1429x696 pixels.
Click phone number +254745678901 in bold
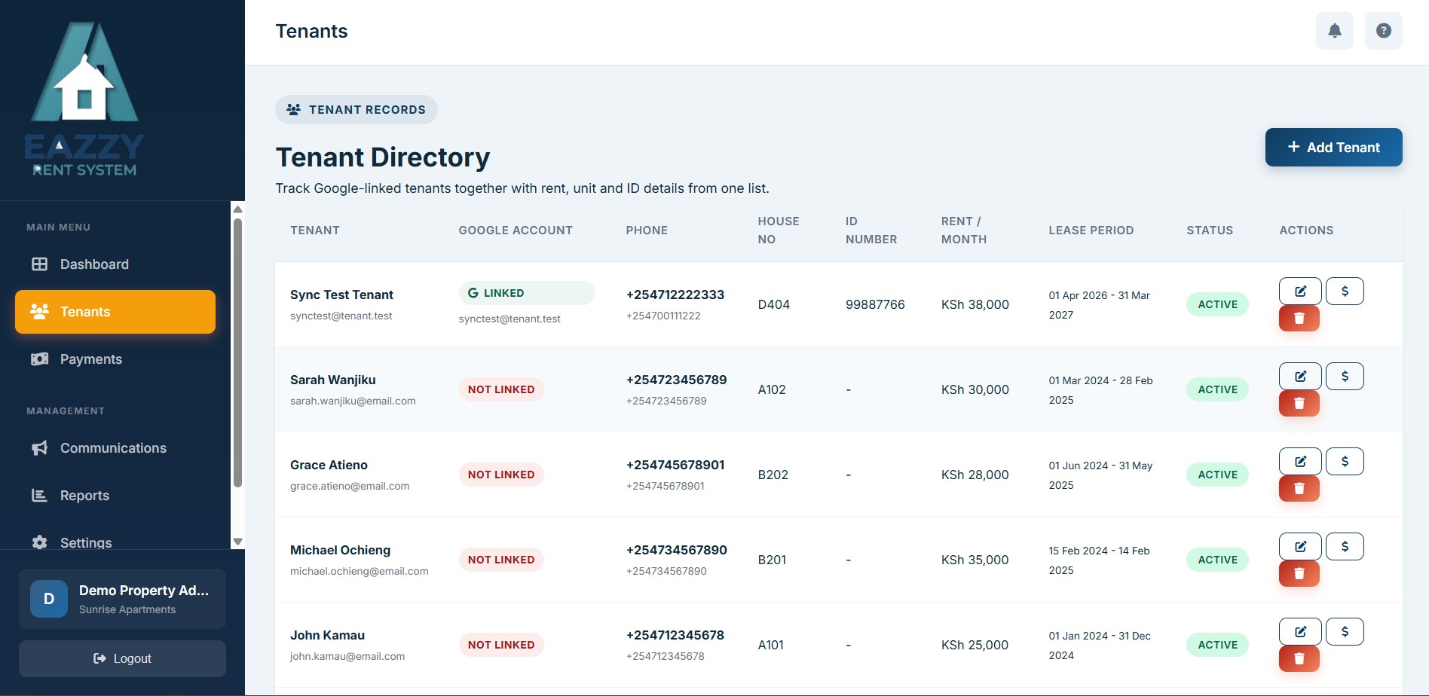pos(675,465)
